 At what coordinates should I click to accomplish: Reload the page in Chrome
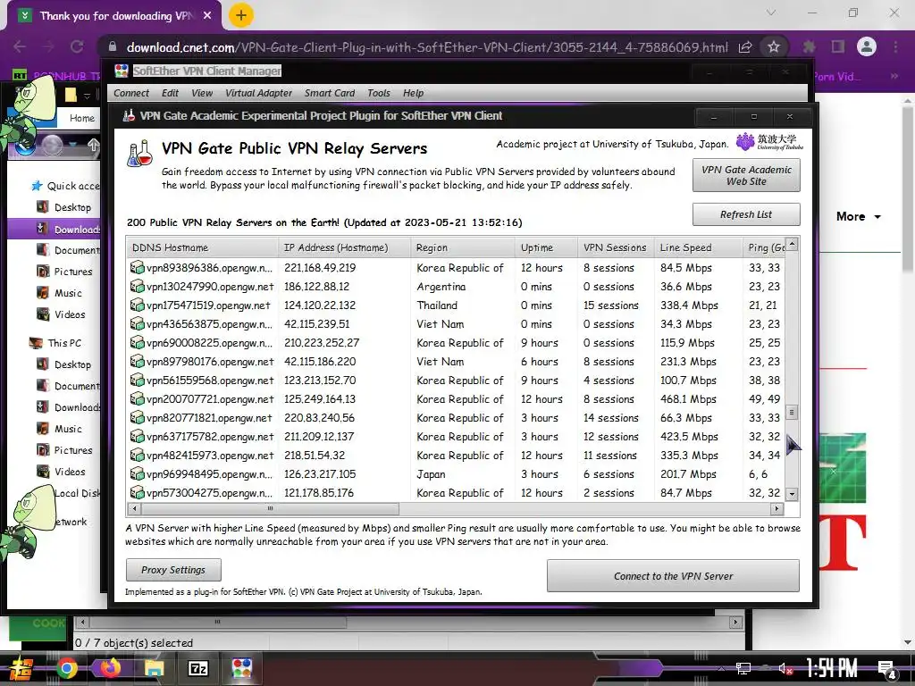coord(77,46)
